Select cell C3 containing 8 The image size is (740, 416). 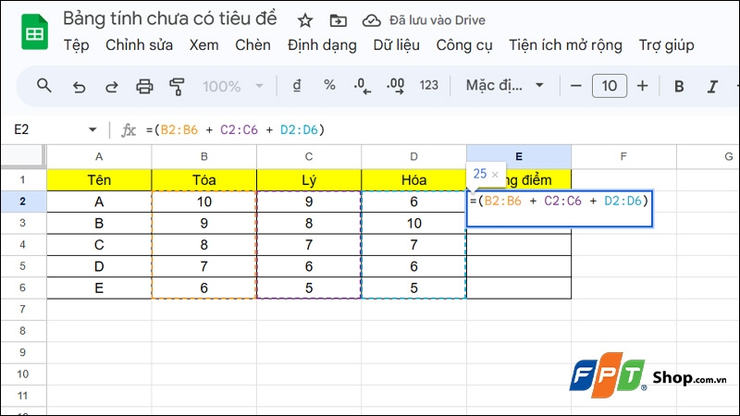coord(309,223)
